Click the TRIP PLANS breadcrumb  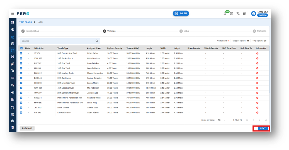(x=25, y=22)
